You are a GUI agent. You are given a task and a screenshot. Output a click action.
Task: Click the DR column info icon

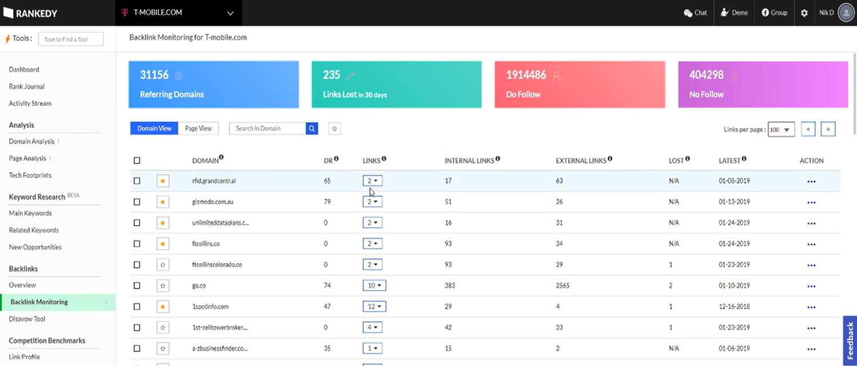coord(336,159)
